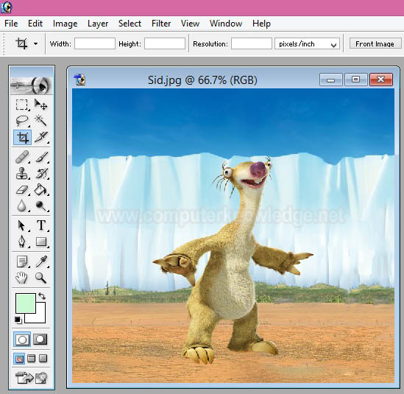Click the Crop tool icon in options bar
The image size is (404, 394).
[21, 43]
